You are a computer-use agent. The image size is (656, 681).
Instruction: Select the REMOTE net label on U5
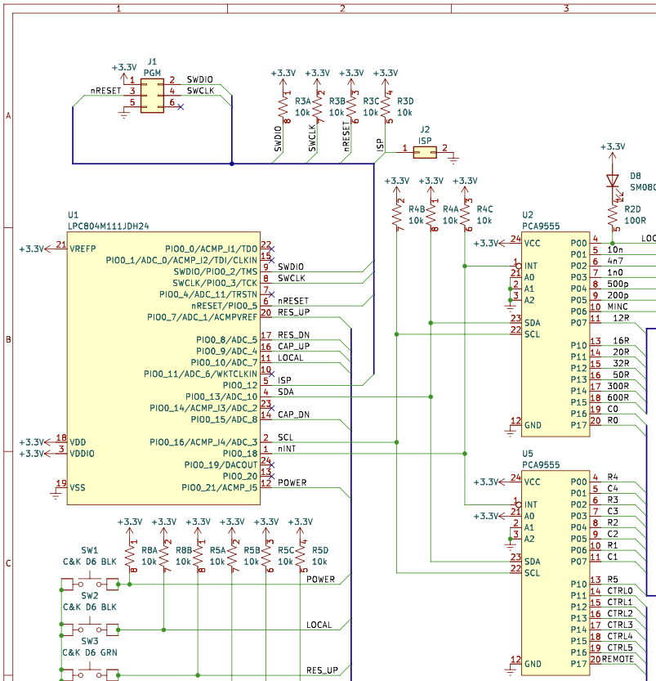click(618, 659)
